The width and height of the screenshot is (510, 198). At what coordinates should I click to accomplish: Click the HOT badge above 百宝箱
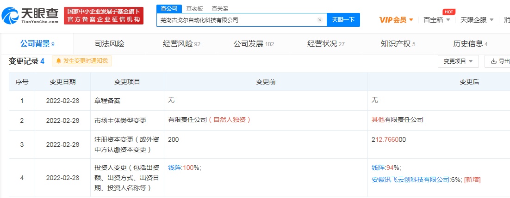point(449,12)
